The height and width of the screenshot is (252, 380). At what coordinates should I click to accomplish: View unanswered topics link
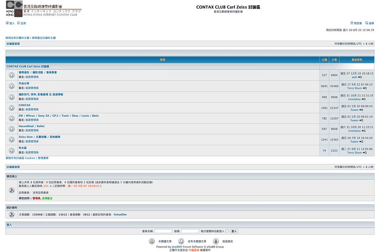coord(18,38)
